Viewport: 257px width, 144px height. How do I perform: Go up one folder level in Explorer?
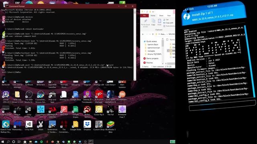pyautogui.click(x=153, y=34)
